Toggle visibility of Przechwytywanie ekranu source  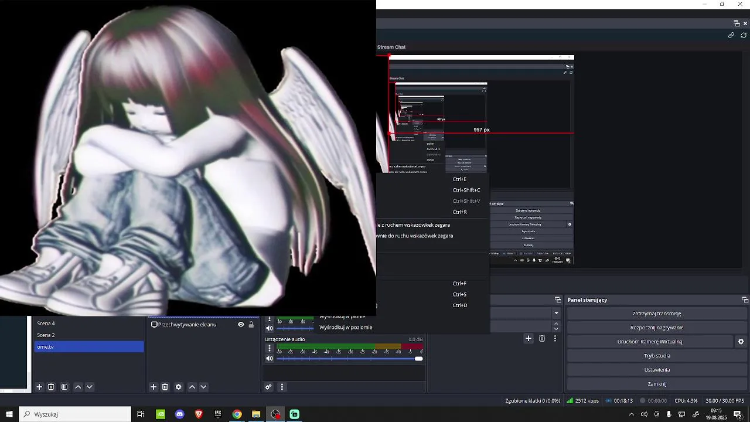click(x=241, y=324)
